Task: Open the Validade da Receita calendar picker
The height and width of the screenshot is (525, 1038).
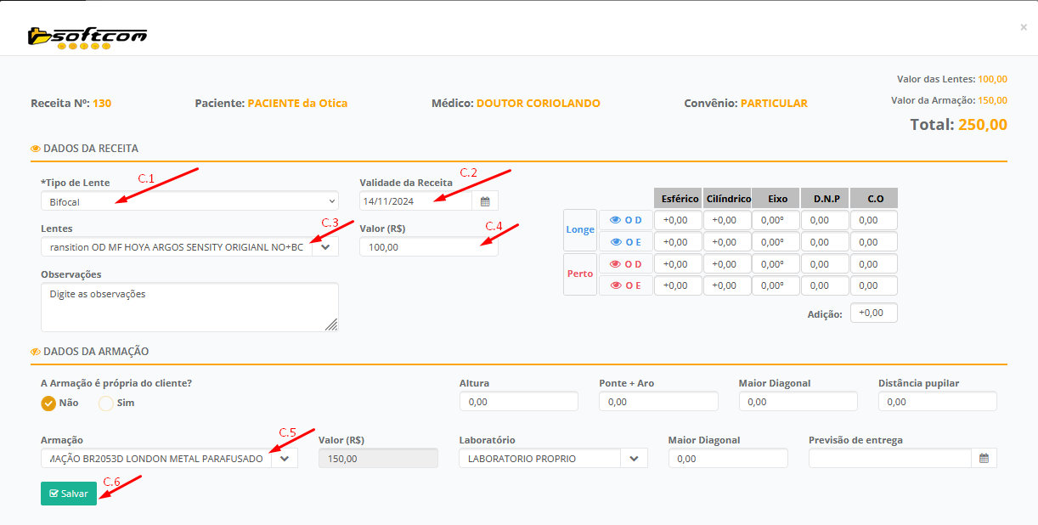Action: coord(485,201)
